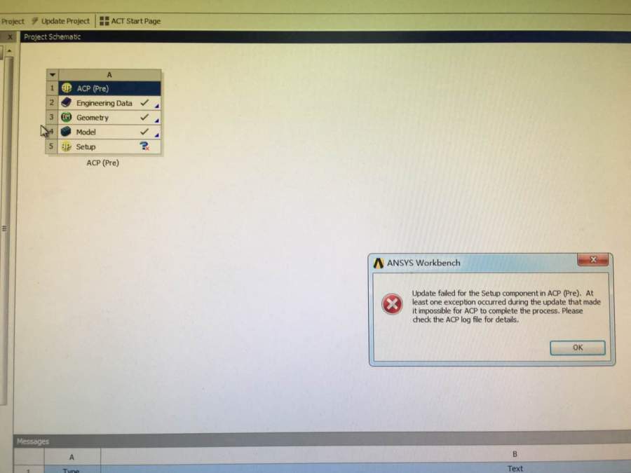631x473 pixels.
Task: Click the Update Project lightning icon
Action: click(x=35, y=20)
